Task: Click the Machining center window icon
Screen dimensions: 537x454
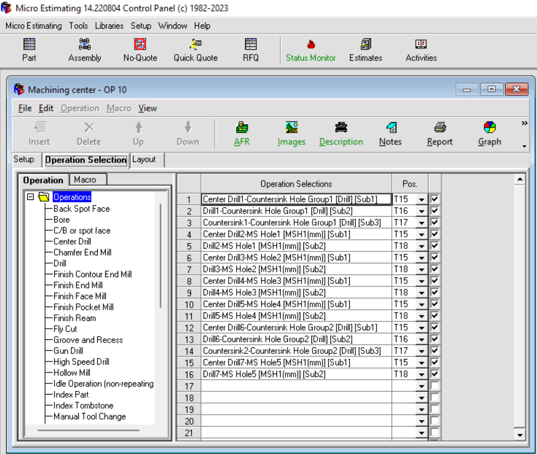Action: [x=19, y=89]
